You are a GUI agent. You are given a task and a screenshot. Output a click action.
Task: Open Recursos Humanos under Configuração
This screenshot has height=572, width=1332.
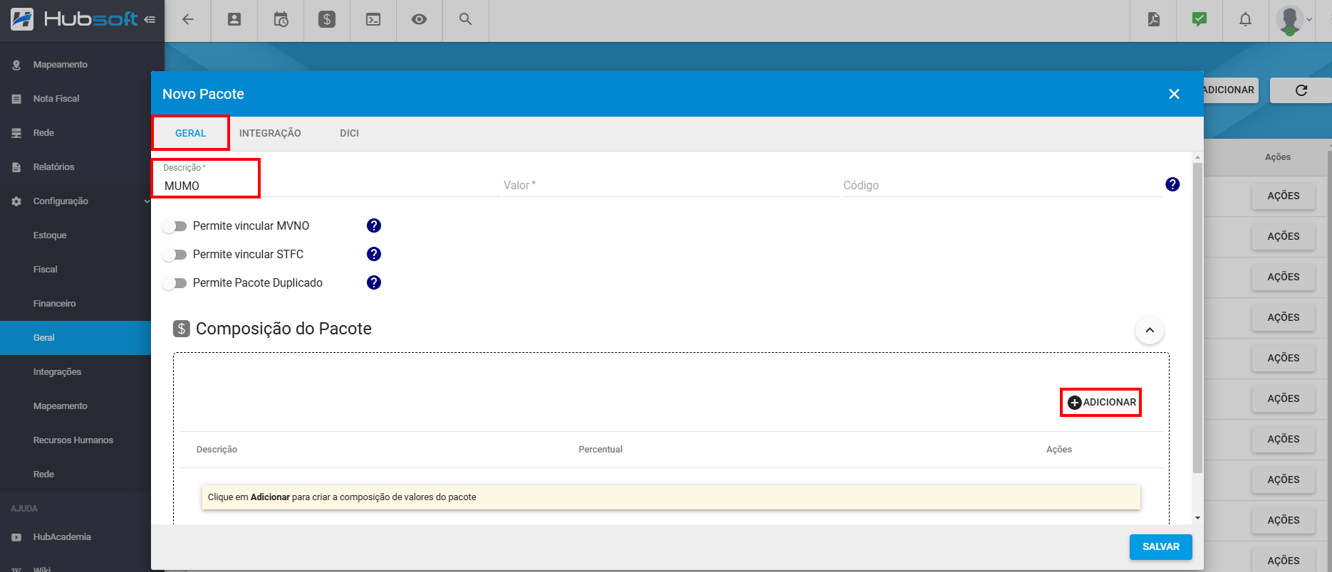coord(73,440)
